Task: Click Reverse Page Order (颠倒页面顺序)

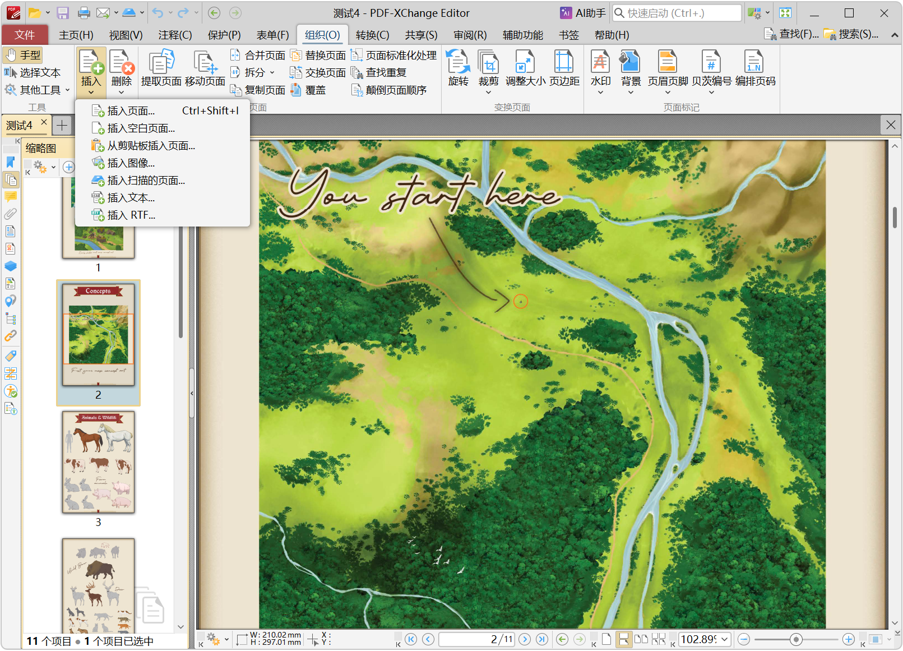Action: 388,90
